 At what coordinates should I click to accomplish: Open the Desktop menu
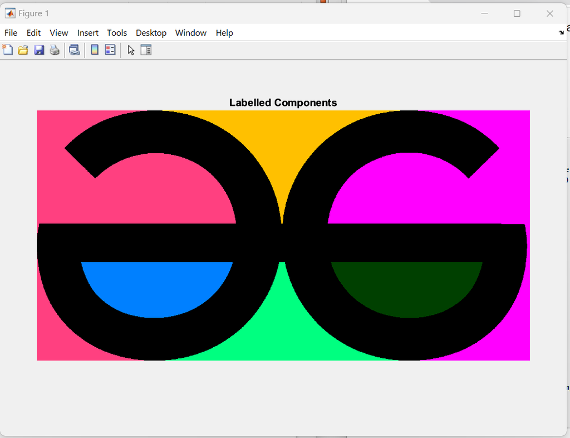151,33
